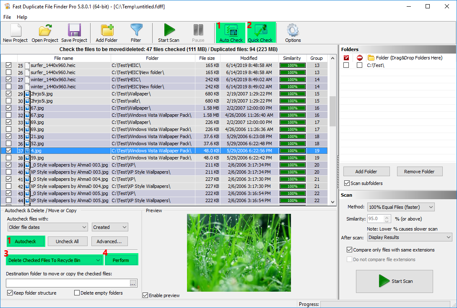
Task: Expand the Older file dates dropdown
Action: [47, 226]
